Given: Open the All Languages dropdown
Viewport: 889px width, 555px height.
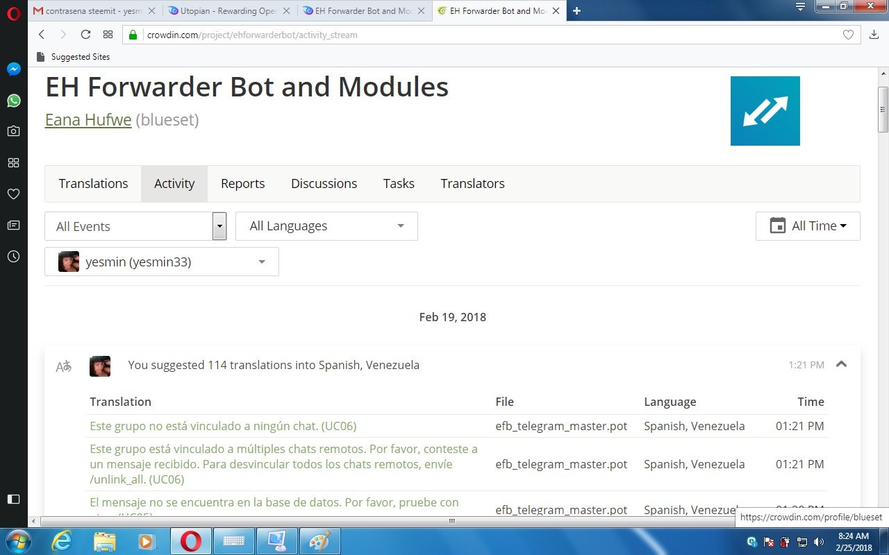Looking at the screenshot, I should [x=326, y=226].
